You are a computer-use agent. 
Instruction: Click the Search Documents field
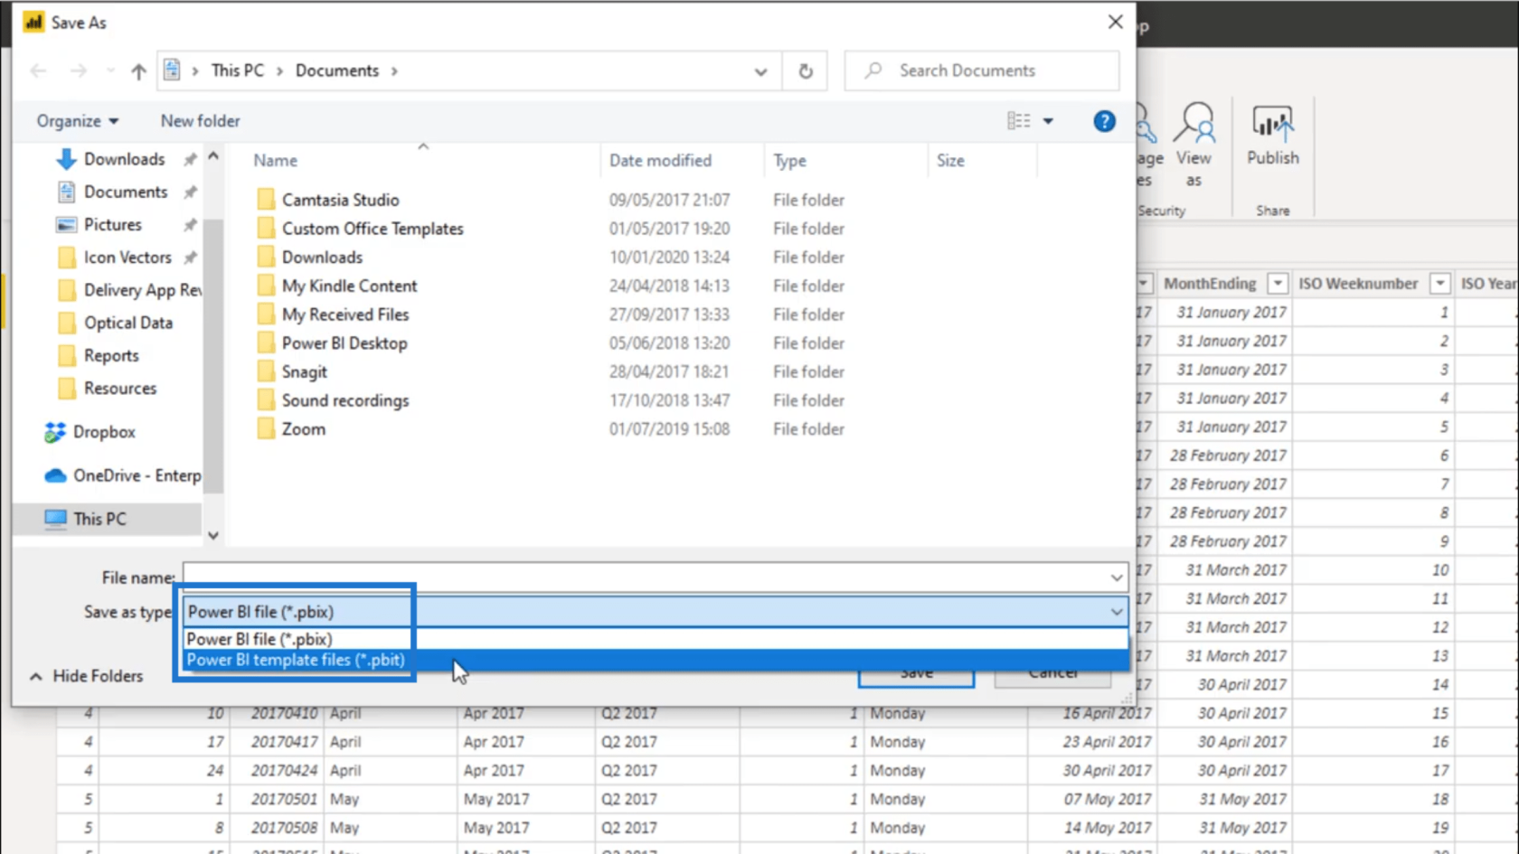point(982,70)
